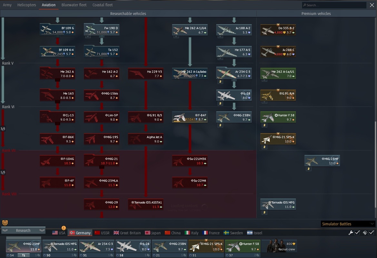Click crew level 58 on IL-28 slot

[120, 255]
